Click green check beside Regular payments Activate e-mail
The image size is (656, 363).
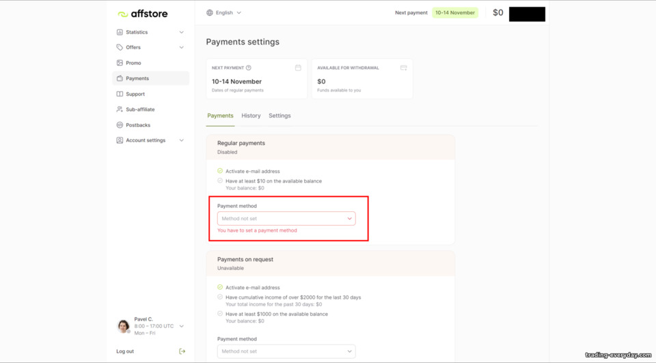pyautogui.click(x=220, y=171)
